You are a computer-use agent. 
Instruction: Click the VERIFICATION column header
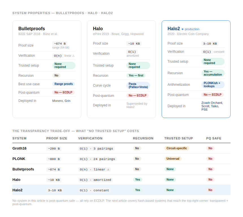pyautogui.click(x=90, y=138)
